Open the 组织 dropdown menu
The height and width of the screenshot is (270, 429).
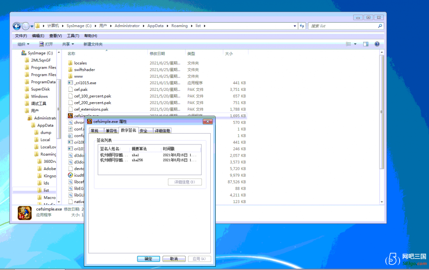pyautogui.click(x=23, y=44)
